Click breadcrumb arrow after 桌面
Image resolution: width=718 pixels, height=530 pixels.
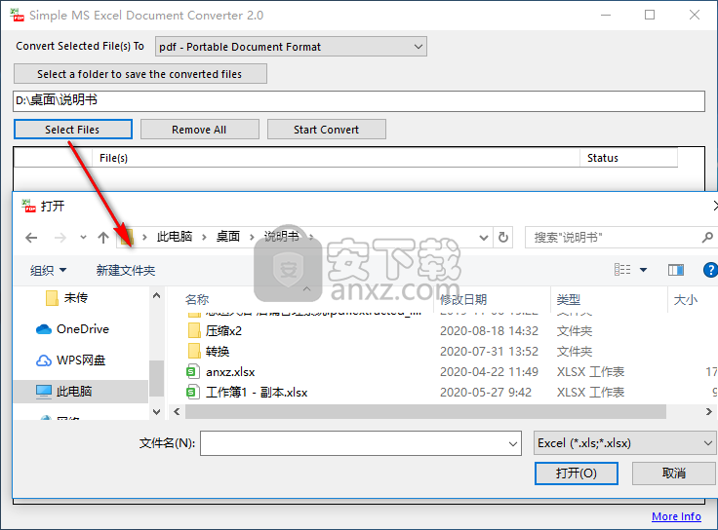pos(252,237)
